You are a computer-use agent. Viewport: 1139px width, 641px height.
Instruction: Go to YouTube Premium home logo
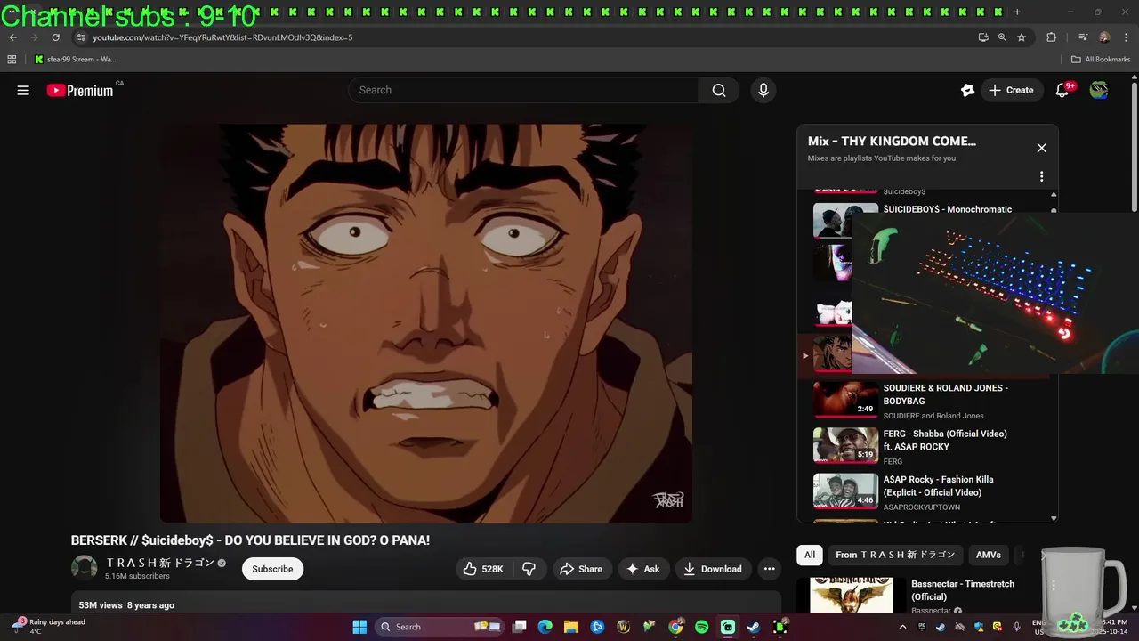[80, 90]
